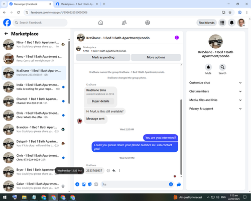Open Chantel's conversation

(x=34, y=101)
